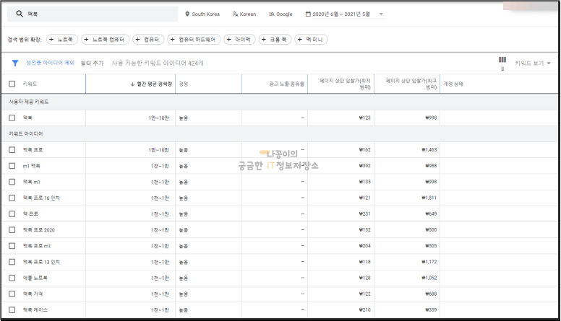Check the checkbox for 맥북 프로 row
Screen dimensions: 561x321
[12, 149]
